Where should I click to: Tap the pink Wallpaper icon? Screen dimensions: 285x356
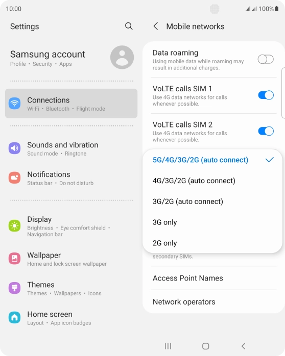click(14, 259)
